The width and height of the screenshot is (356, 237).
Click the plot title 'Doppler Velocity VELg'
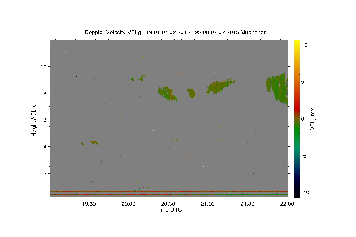tap(113, 32)
